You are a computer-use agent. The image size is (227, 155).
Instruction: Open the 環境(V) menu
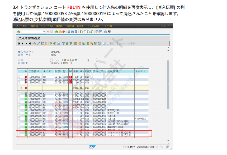coord(70,26)
